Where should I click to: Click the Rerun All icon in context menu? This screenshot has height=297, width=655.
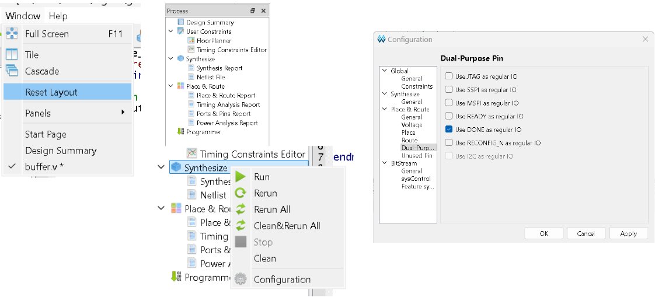240,209
